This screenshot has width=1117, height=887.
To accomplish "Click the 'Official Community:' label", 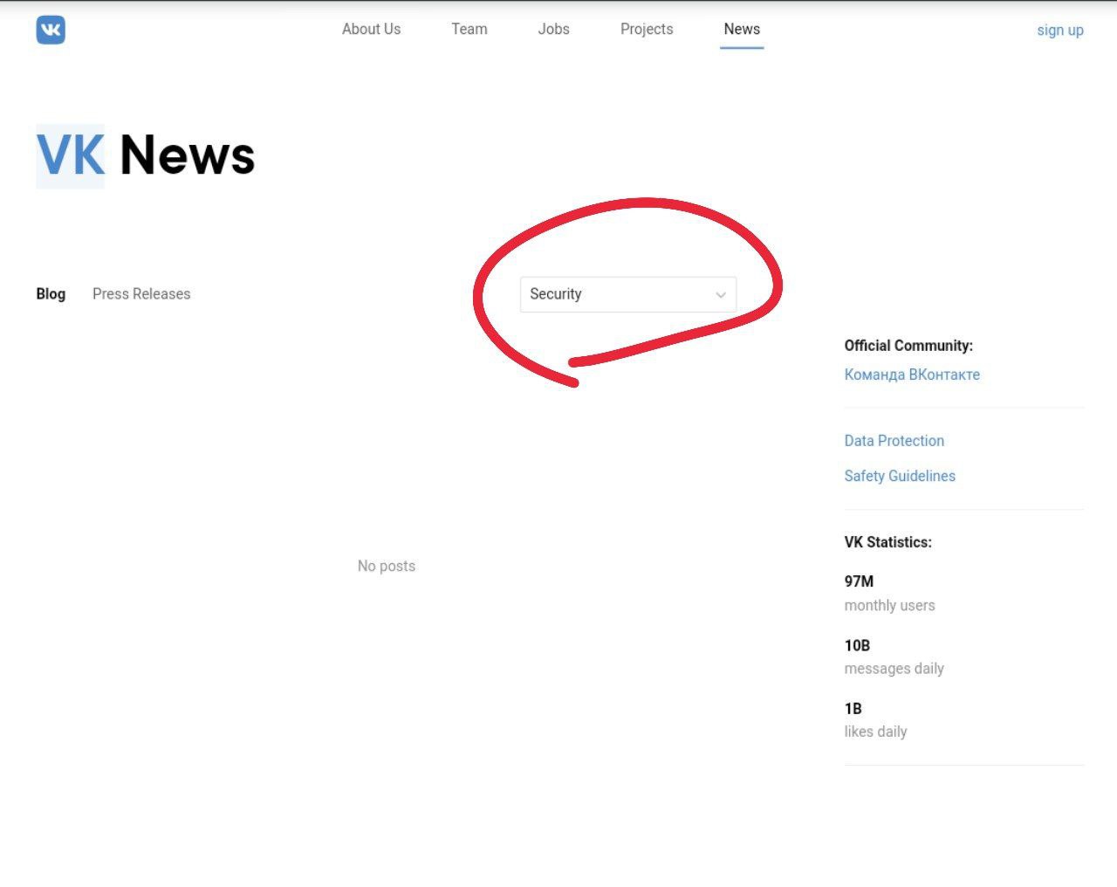I will coord(908,346).
